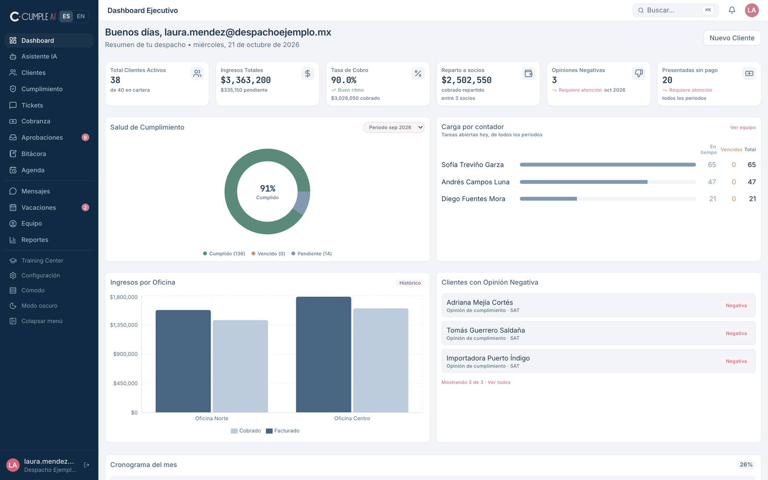This screenshot has width=768, height=480.
Task: Open Cobranza from the sidebar
Action: click(x=49, y=121)
